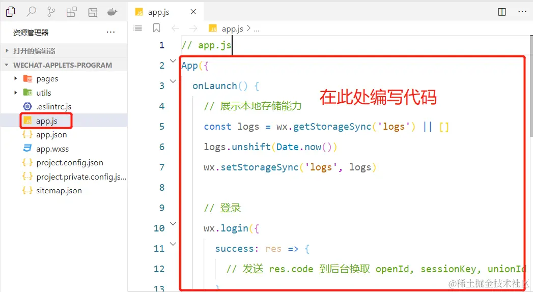Screen dimensions: 533x292
Task: Open the app.wxss file
Action: (64, 149)
